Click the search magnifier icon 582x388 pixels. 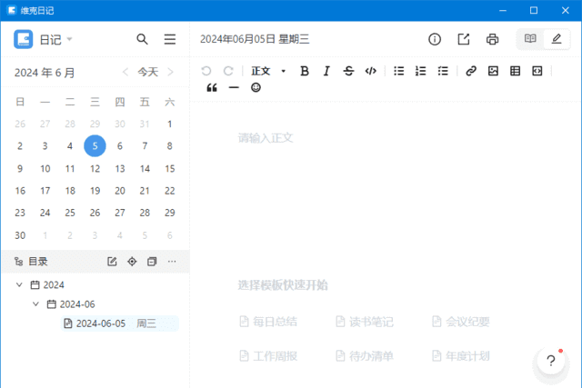142,39
